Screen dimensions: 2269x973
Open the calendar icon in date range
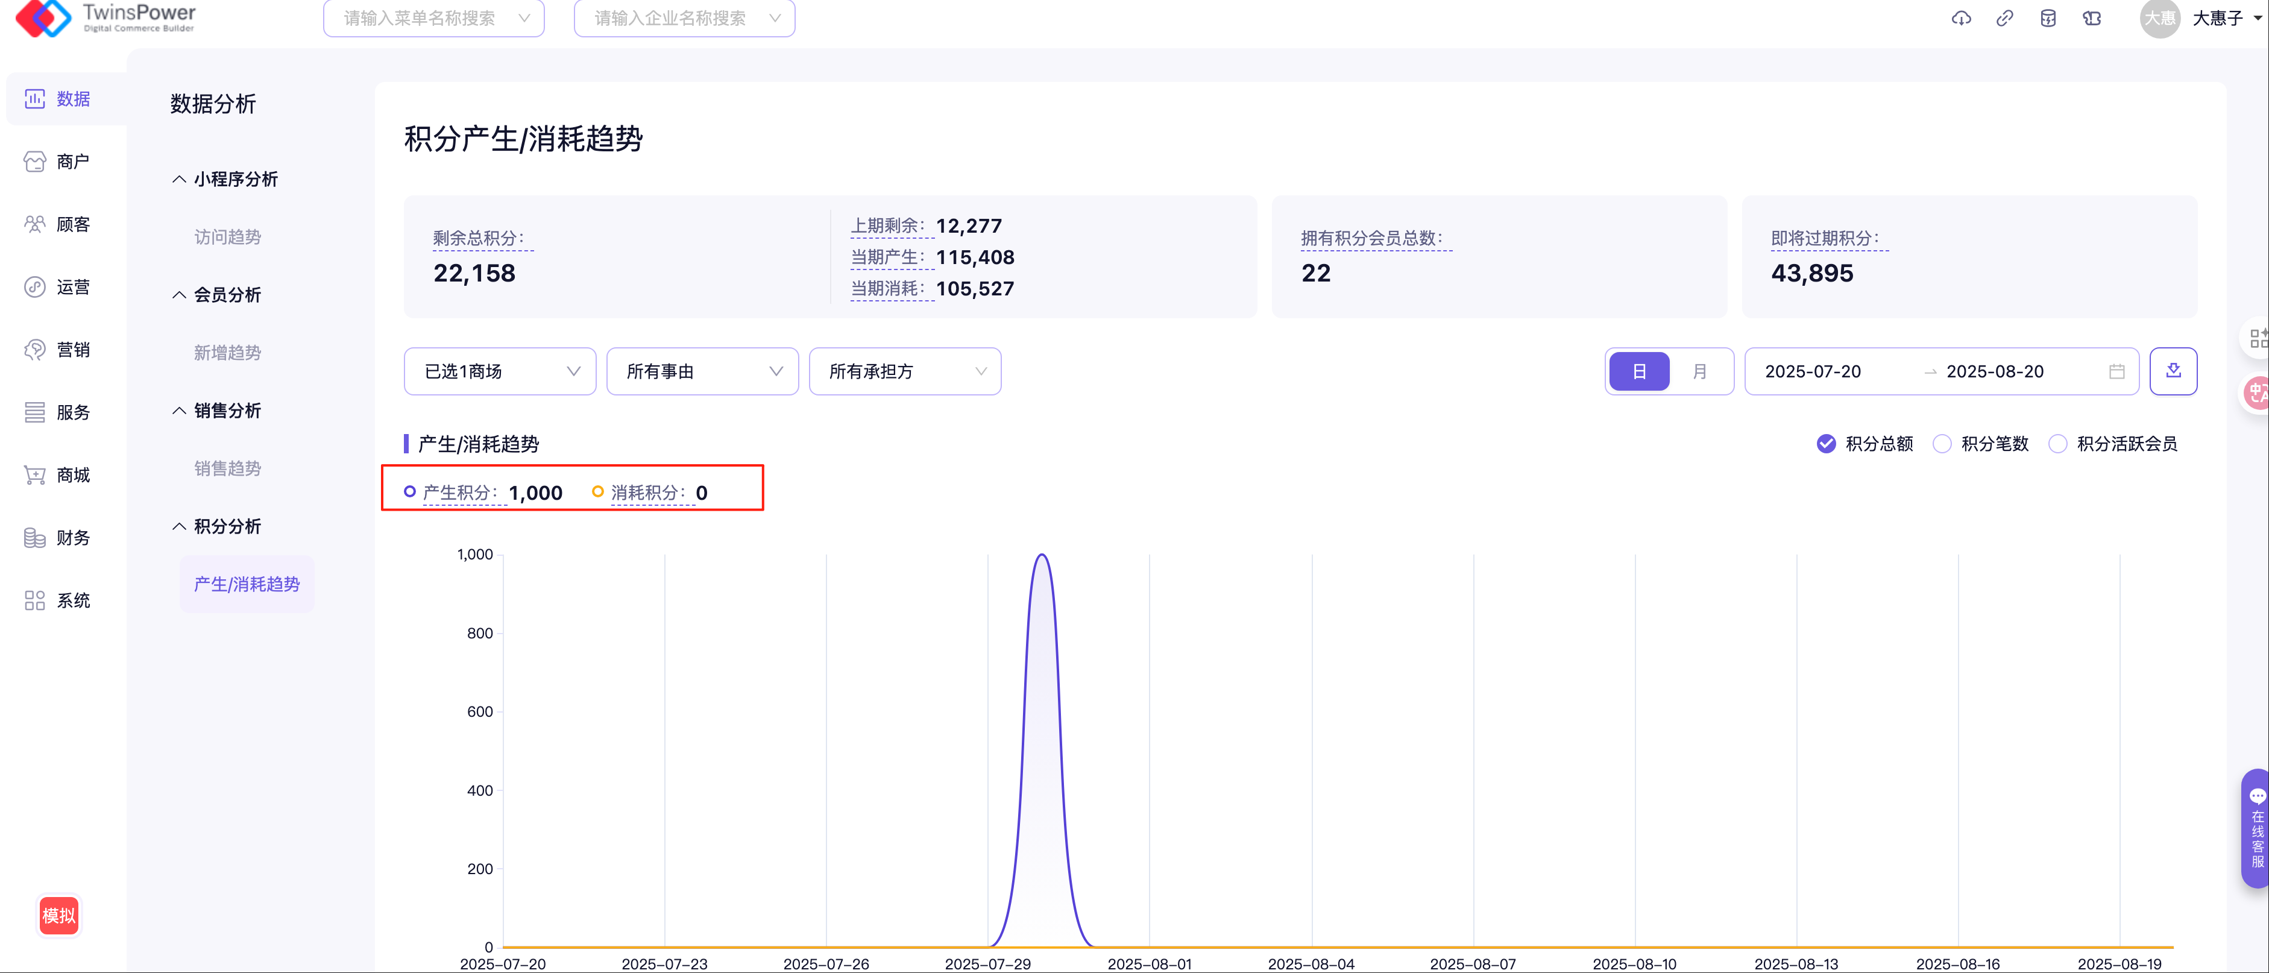point(2116,371)
